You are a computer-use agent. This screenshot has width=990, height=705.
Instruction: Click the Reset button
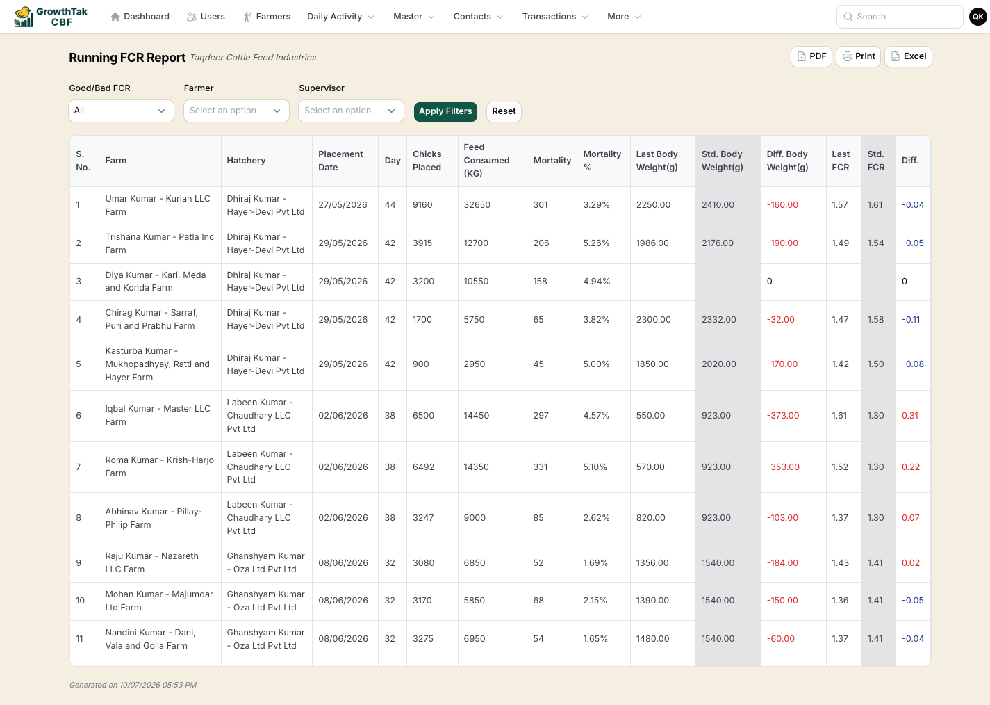tap(504, 111)
